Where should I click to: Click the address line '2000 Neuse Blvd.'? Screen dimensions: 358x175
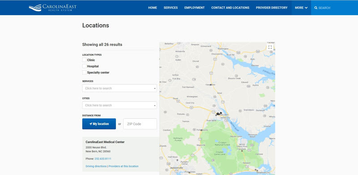coord(96,147)
